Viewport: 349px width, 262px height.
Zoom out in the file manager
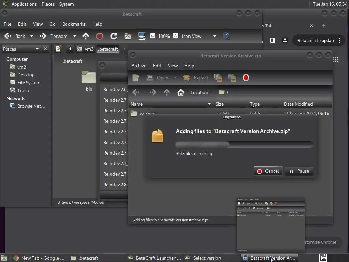point(152,36)
